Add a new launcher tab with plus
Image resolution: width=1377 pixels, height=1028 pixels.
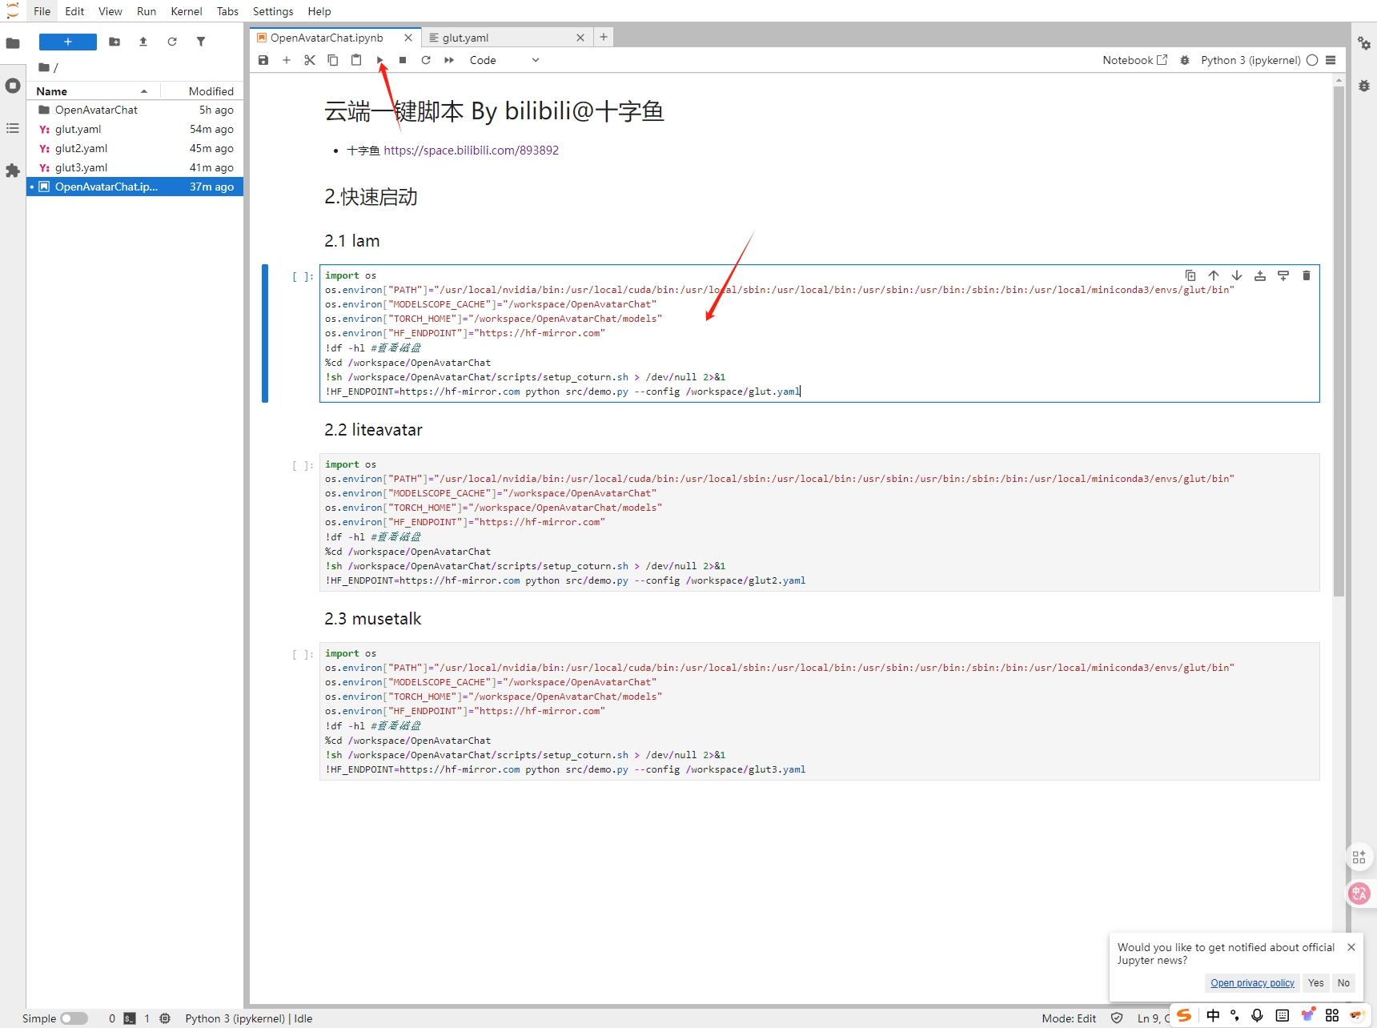pyautogui.click(x=604, y=37)
